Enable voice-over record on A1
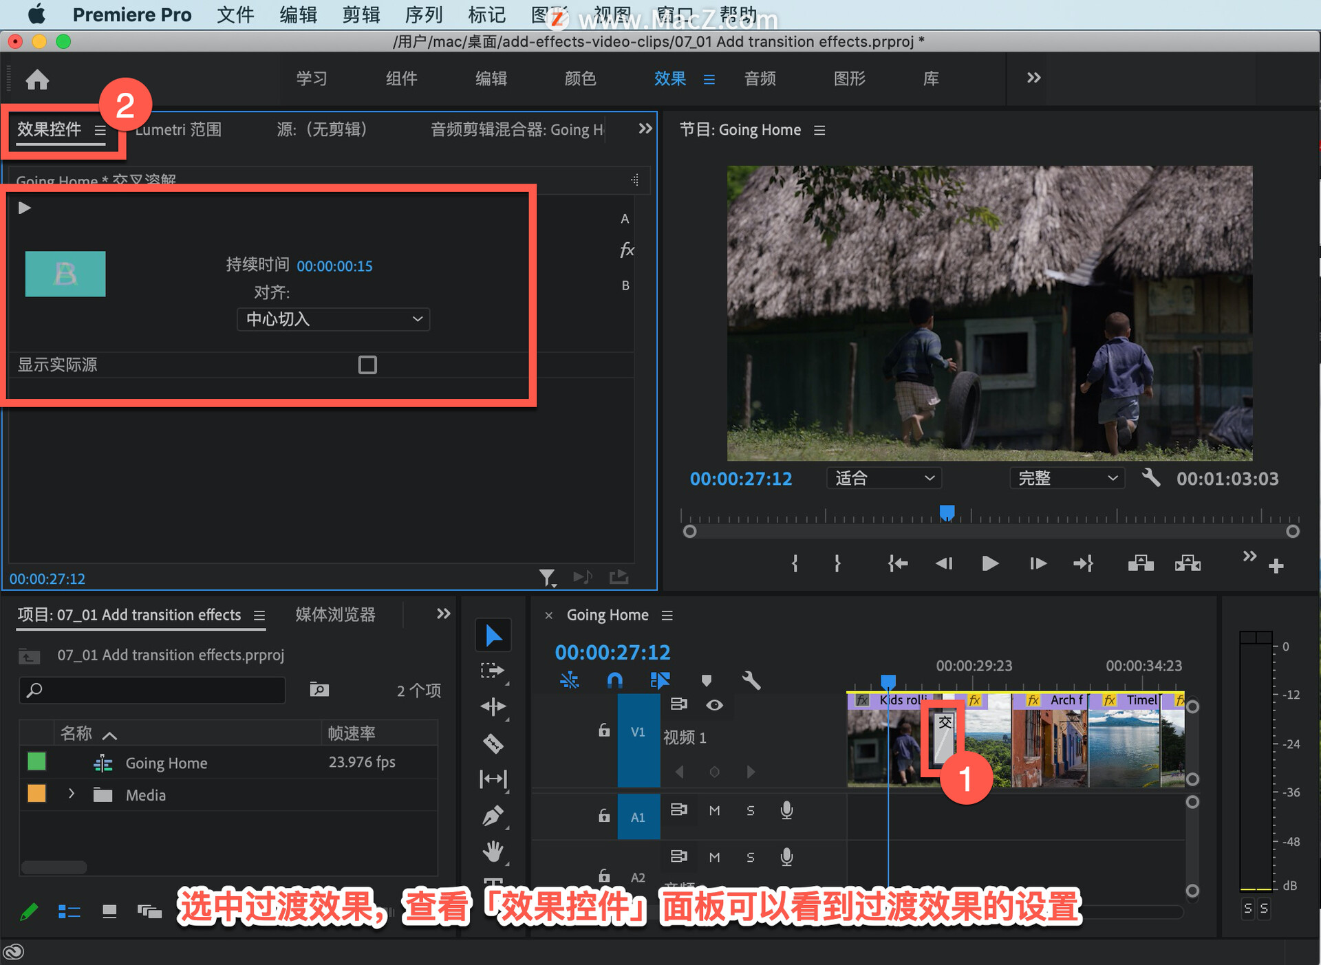1321x965 pixels. click(x=787, y=811)
